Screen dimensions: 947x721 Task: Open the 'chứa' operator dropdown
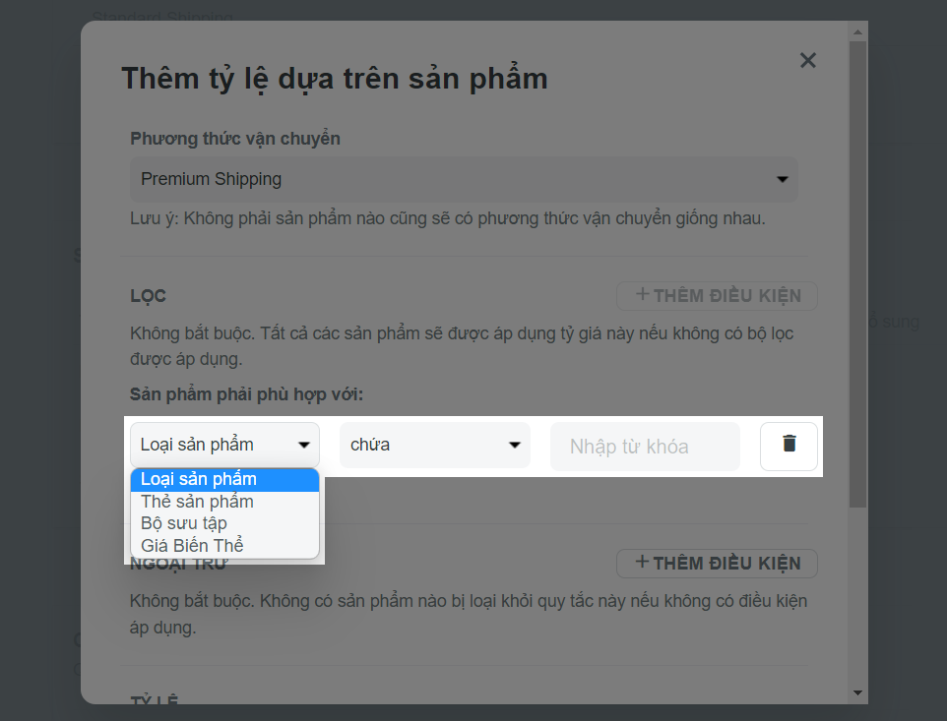coord(435,446)
